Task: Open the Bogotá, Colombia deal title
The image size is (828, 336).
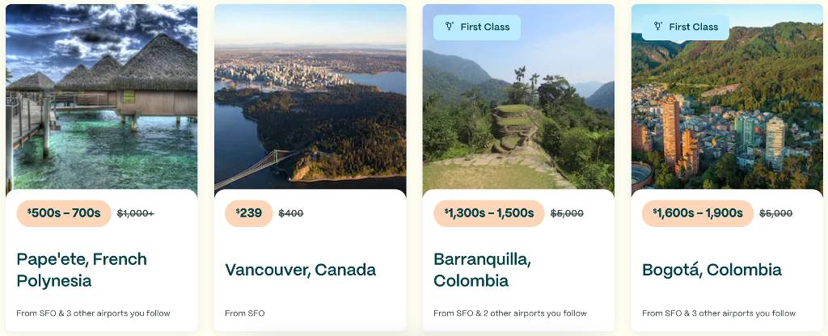Action: coord(712,270)
